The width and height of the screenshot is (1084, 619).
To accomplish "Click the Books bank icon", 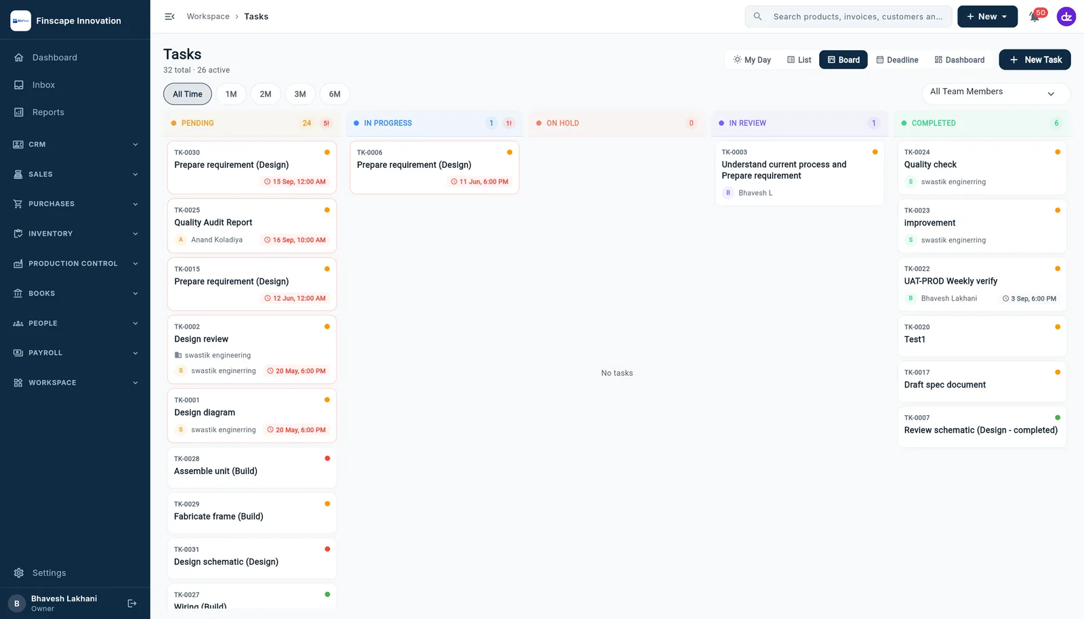I will pyautogui.click(x=18, y=293).
